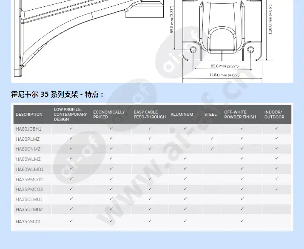
Task: Click the Steel checkmark in HA60CNMZ row
Action: (x=212, y=148)
